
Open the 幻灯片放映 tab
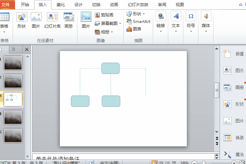pos(138,5)
